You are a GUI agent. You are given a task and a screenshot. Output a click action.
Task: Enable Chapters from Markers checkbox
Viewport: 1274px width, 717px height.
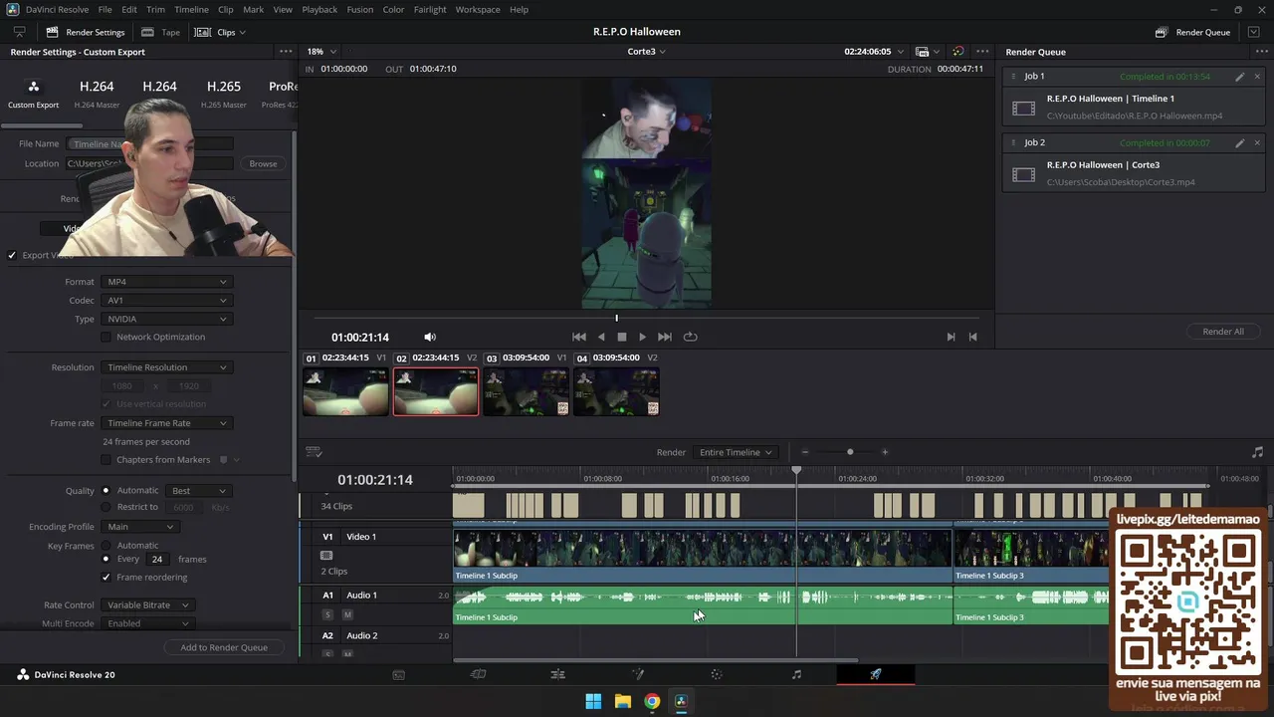tap(106, 460)
